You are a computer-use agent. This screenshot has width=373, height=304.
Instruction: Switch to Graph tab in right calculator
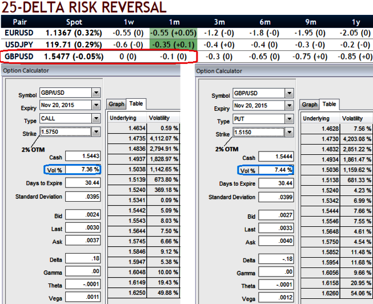tap(310, 105)
